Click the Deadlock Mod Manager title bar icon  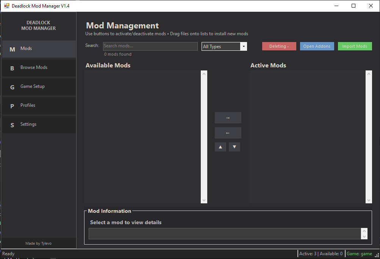6,6
